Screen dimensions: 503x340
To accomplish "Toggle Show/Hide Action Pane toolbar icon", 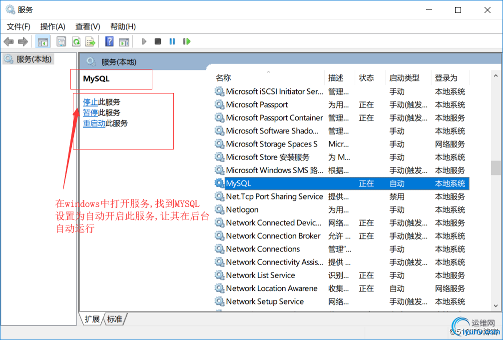I will tap(124, 41).
